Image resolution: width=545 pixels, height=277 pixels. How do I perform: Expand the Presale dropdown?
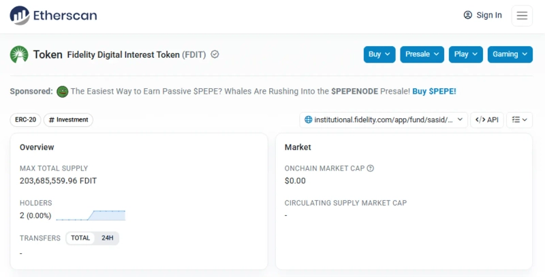(x=422, y=54)
